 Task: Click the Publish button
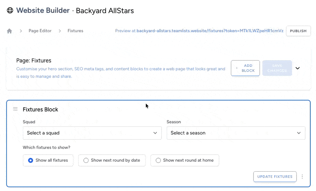pyautogui.click(x=298, y=31)
